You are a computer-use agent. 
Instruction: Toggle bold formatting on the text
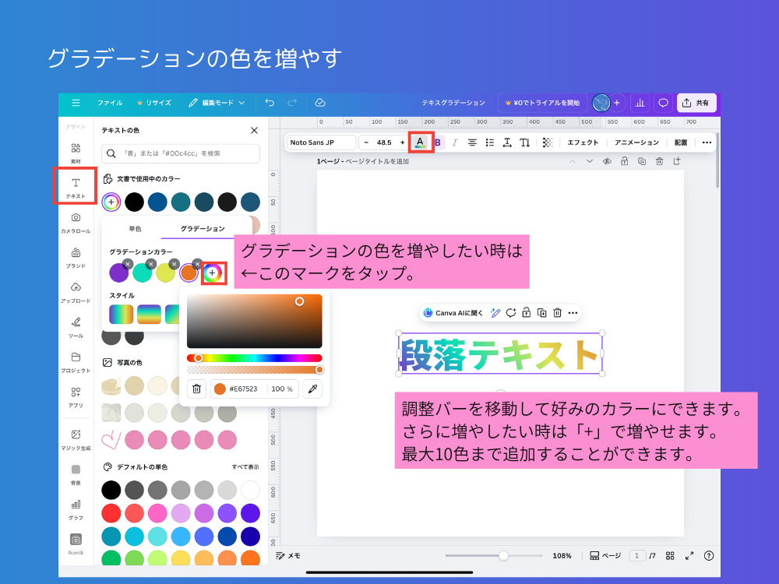coord(438,142)
